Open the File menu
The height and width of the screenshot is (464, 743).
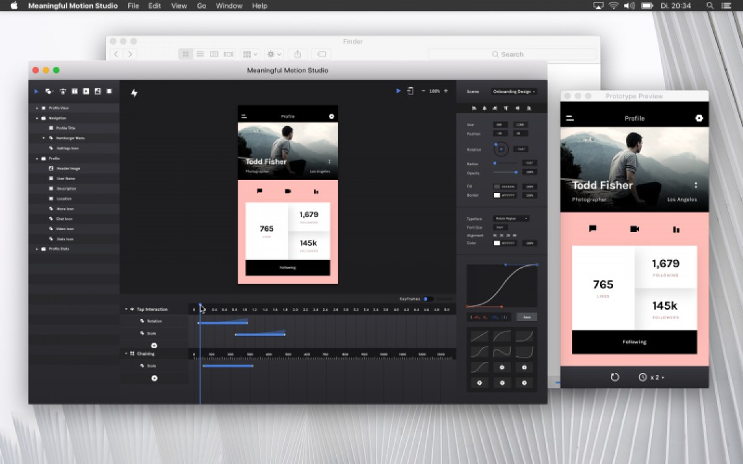pos(133,6)
